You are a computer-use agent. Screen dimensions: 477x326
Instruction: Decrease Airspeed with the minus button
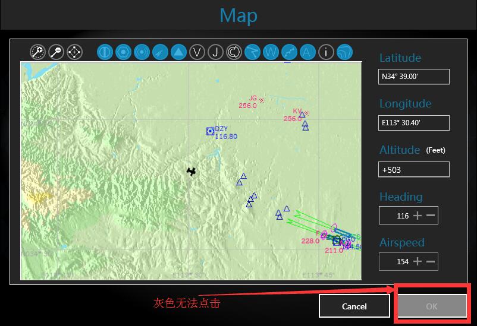(x=431, y=261)
